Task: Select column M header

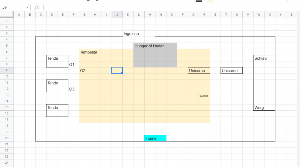Action: (150, 14)
